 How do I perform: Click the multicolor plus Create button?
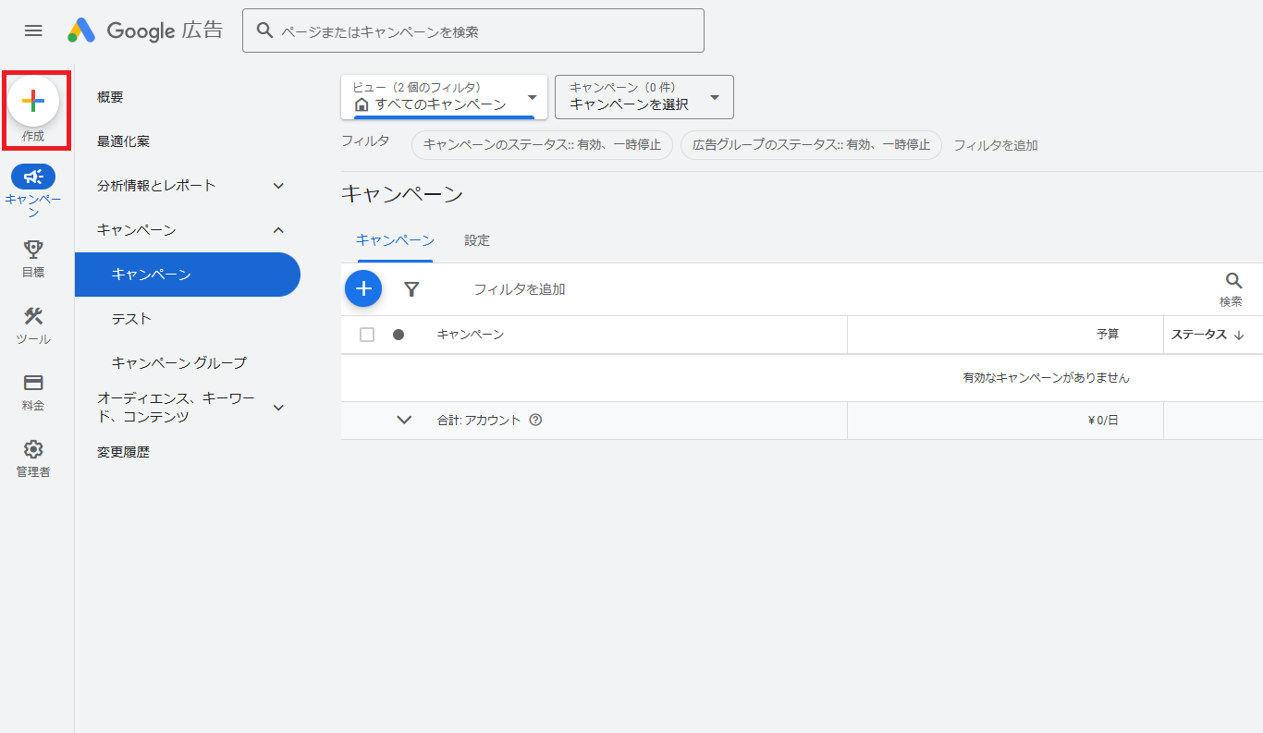coord(33,101)
